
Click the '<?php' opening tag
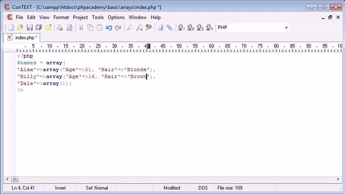click(x=25, y=56)
